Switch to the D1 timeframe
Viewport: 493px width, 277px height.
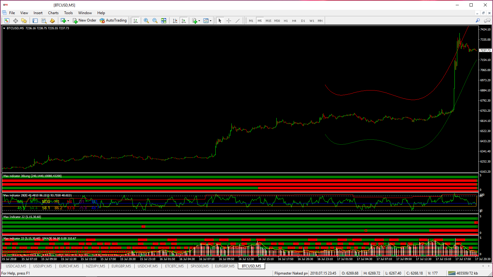pyautogui.click(x=303, y=21)
